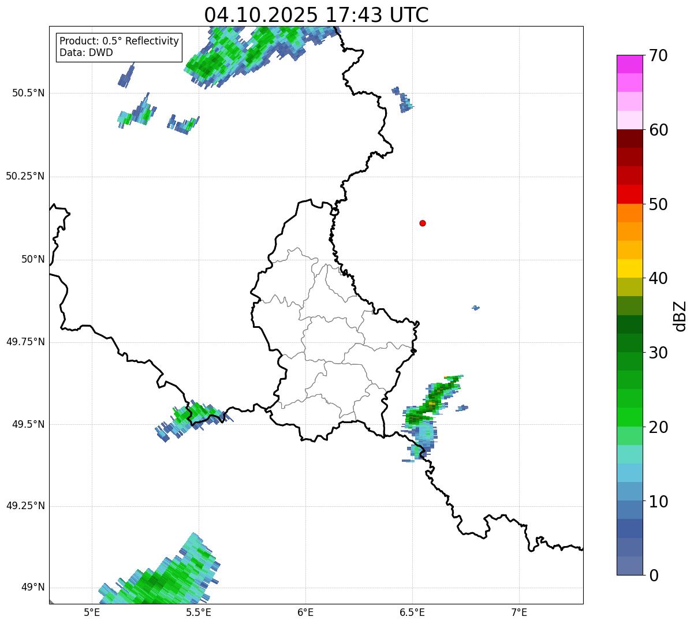Click the 49.5°N latitude label

tap(28, 424)
